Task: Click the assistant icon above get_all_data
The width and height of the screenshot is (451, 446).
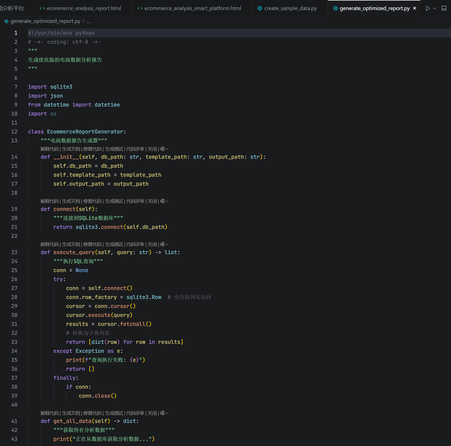Action: pyautogui.click(x=163, y=413)
